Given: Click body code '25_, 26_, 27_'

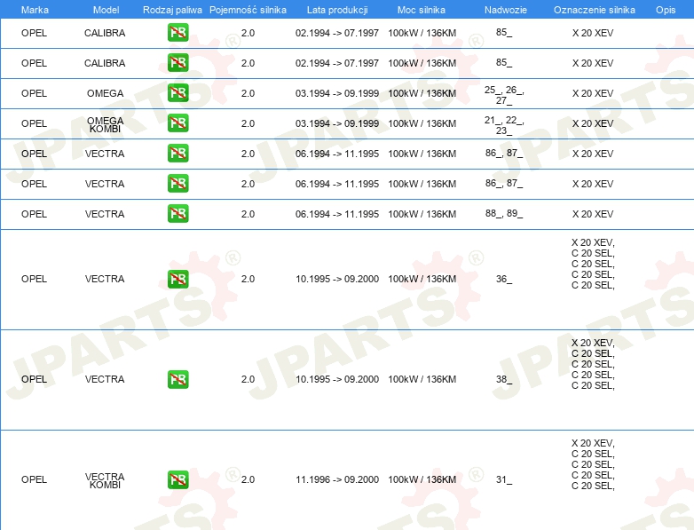Looking at the screenshot, I should coord(504,95).
